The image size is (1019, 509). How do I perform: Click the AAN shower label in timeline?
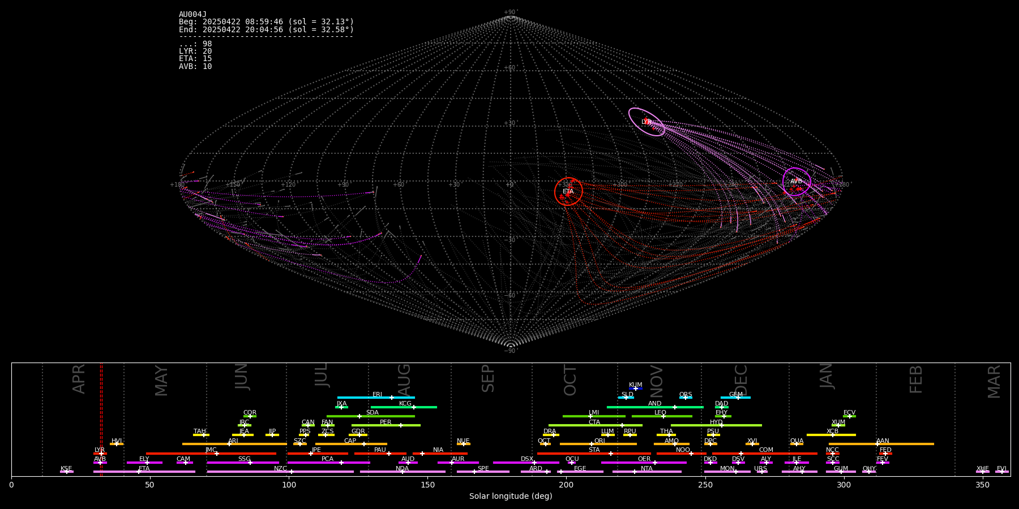coord(883,441)
